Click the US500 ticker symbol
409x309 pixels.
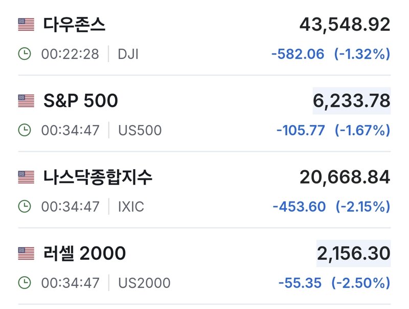(140, 130)
